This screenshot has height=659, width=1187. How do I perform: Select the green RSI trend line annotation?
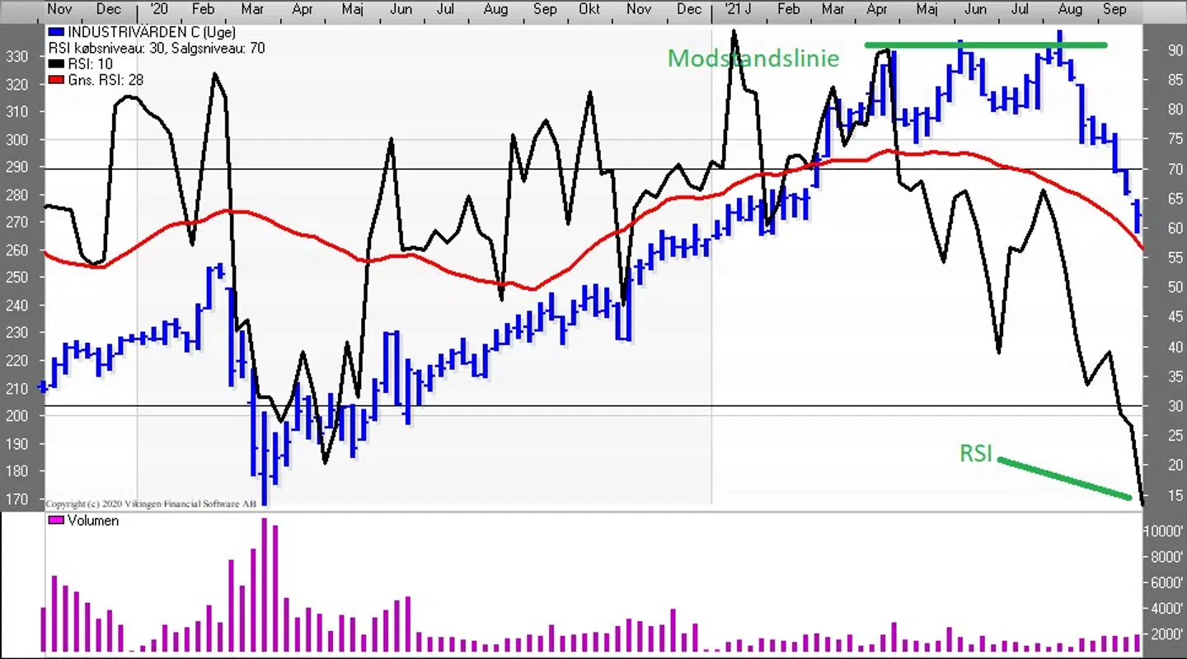pyautogui.click(x=1064, y=478)
